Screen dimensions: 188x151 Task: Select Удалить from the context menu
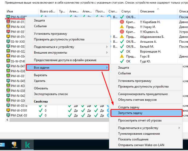click(39, 81)
